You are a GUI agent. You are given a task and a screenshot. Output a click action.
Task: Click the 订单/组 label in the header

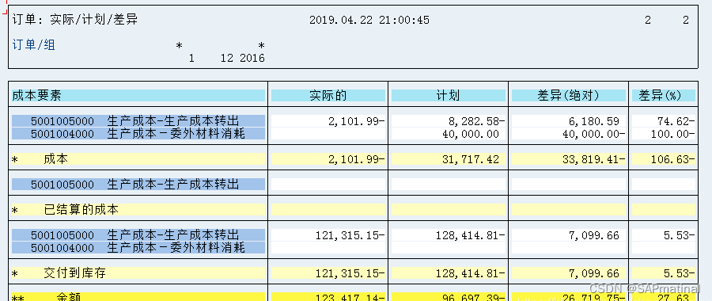tap(33, 45)
